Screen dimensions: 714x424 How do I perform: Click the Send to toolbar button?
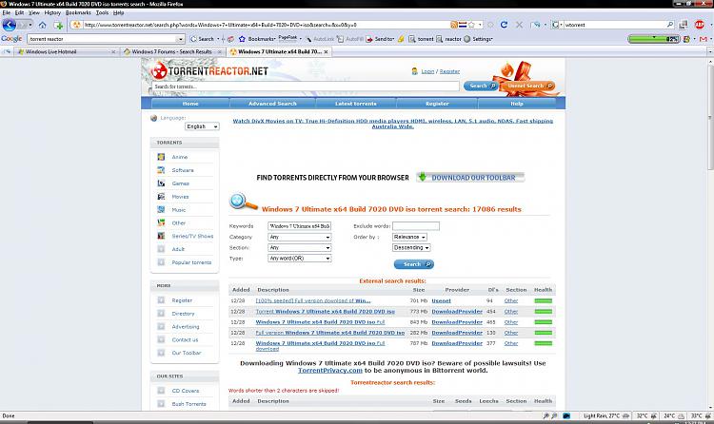click(380, 39)
